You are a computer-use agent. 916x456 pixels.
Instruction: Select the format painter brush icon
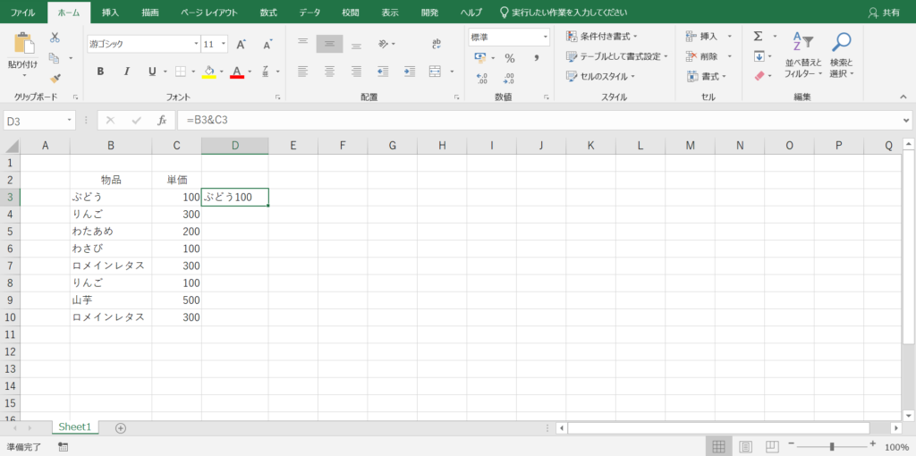[55, 79]
